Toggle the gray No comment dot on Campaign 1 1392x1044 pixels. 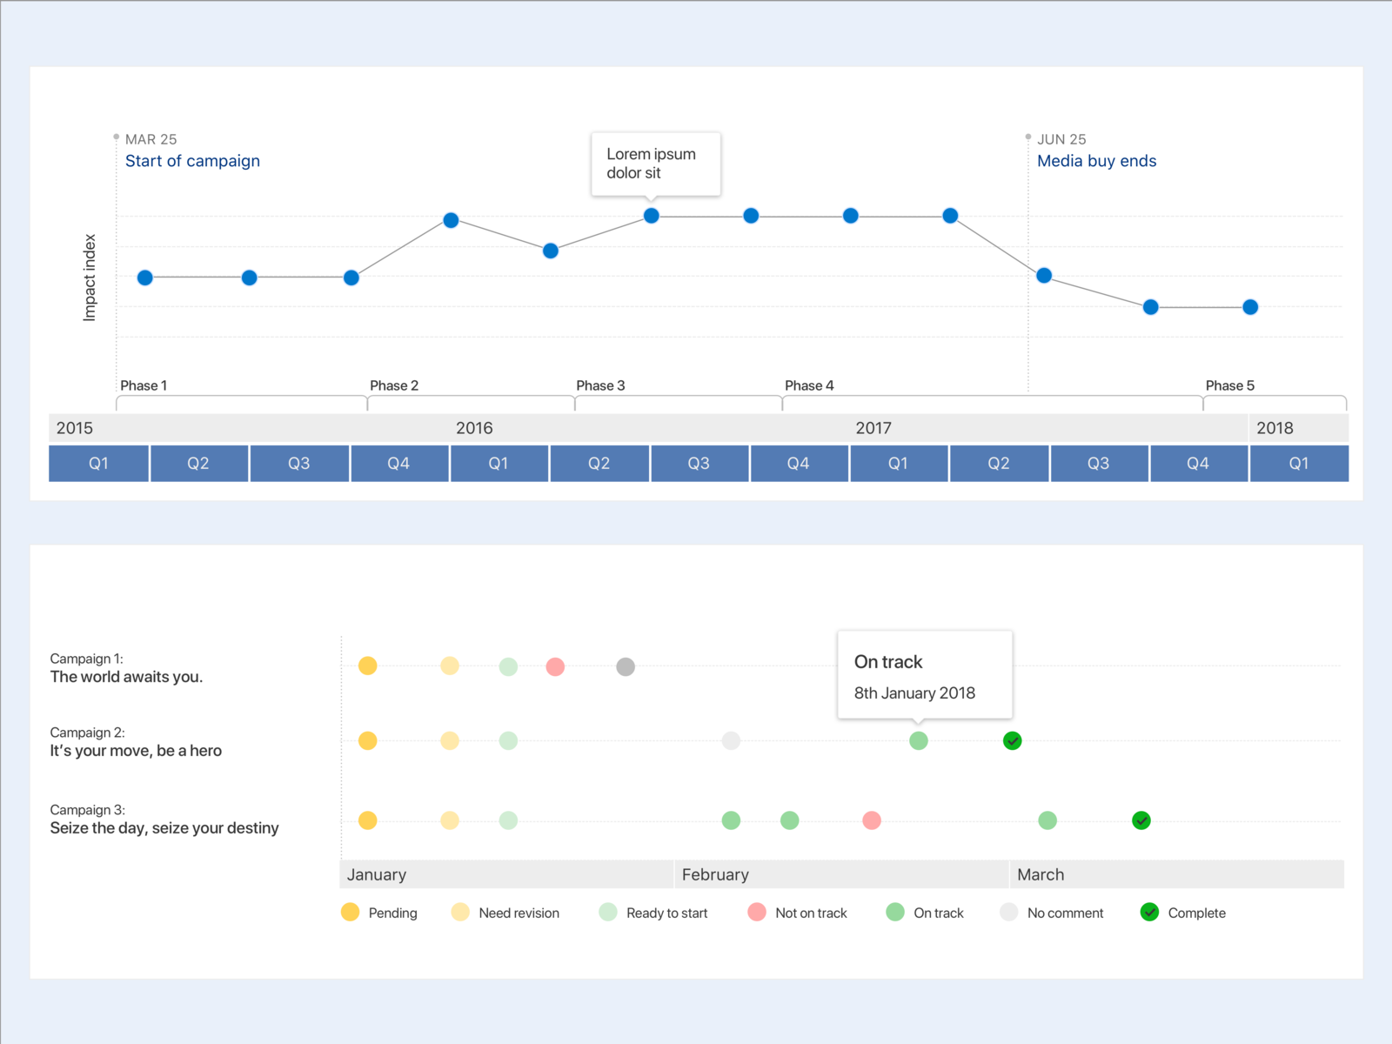pyautogui.click(x=625, y=666)
